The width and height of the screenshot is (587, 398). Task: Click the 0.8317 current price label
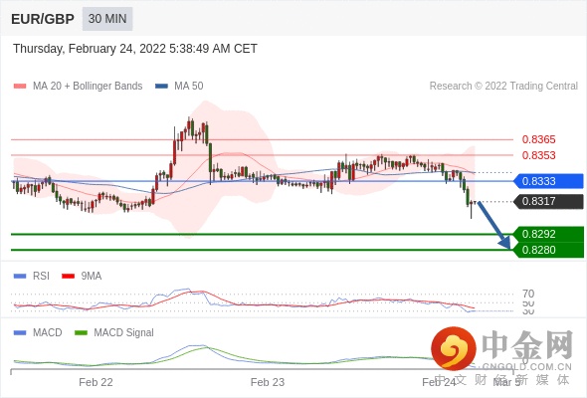click(x=548, y=201)
